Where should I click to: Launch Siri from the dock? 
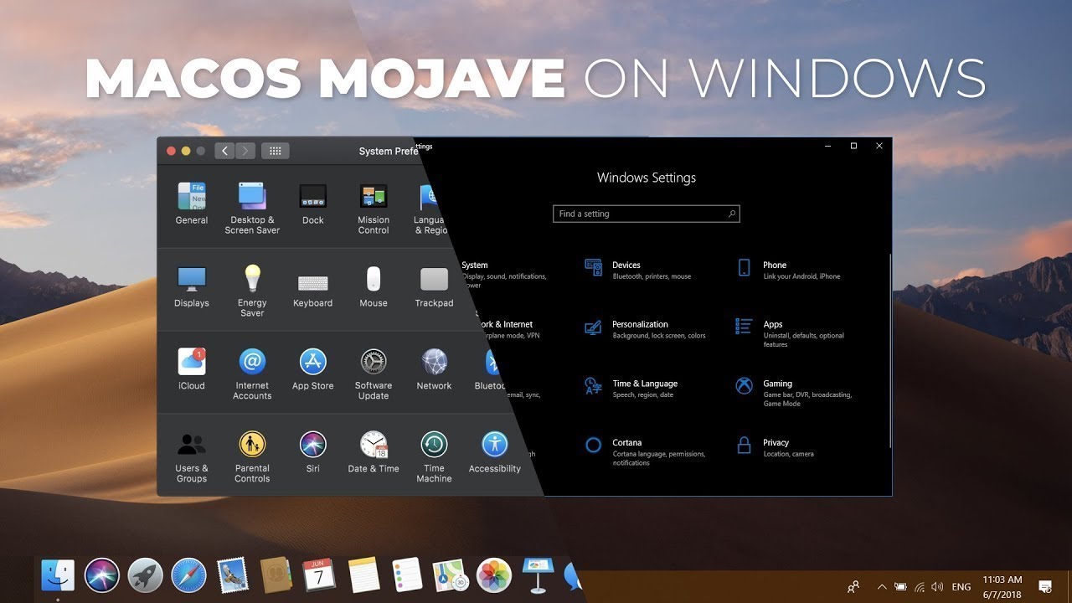[x=102, y=575]
